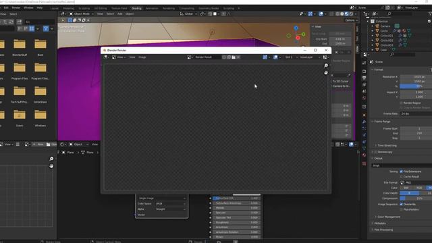Image resolution: width=432 pixels, height=243 pixels.
Task: Select Circle.003 in the outliner
Action: click(x=387, y=45)
